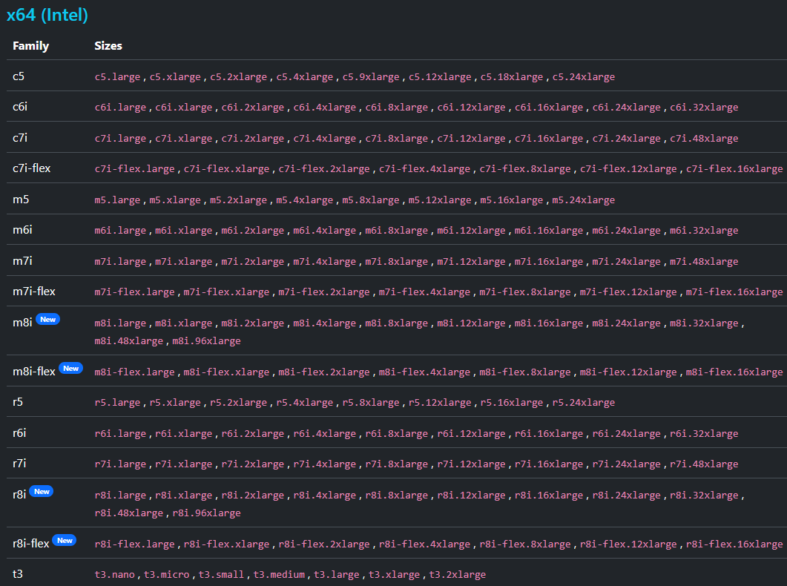Click t3.large size code
Viewport: 787px width, 586px height.
[336, 575]
